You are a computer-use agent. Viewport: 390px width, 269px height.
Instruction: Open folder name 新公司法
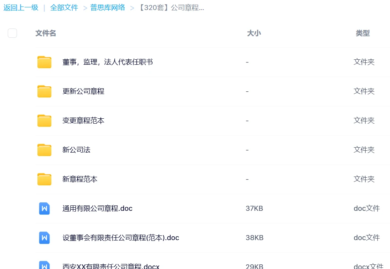pos(76,150)
